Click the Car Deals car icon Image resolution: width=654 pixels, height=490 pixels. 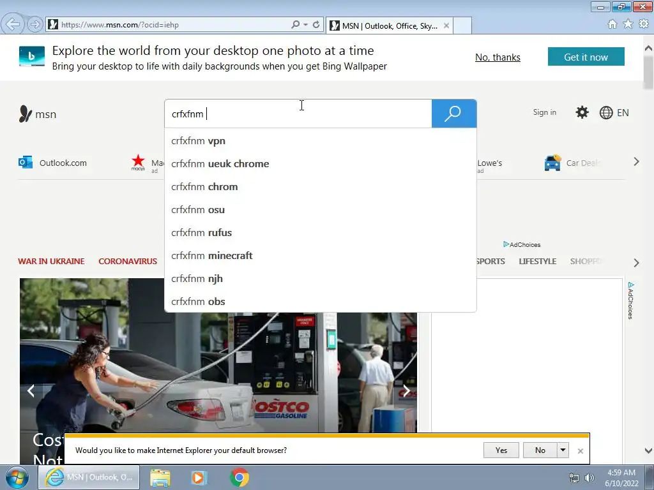pyautogui.click(x=552, y=163)
